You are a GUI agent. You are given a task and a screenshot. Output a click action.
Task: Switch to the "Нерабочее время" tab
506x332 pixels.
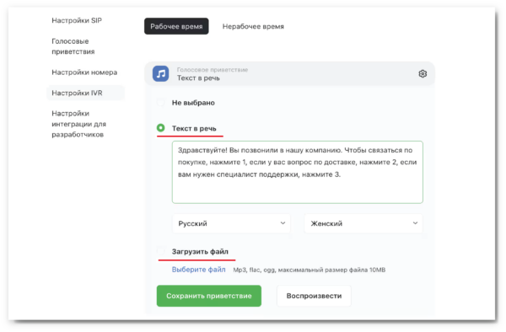click(253, 26)
